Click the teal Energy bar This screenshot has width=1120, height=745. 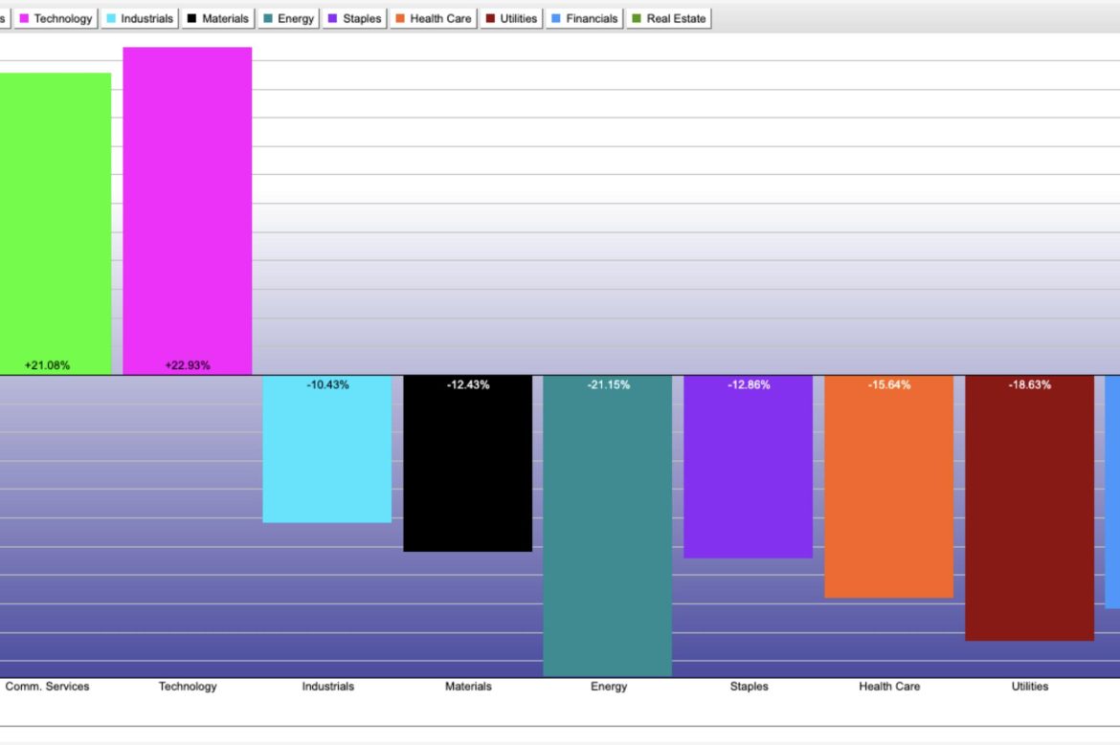tap(607, 525)
